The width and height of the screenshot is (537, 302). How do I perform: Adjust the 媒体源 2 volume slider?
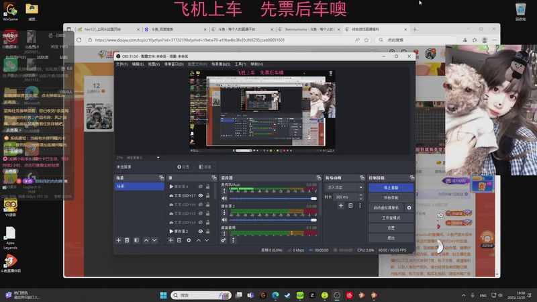273,220
